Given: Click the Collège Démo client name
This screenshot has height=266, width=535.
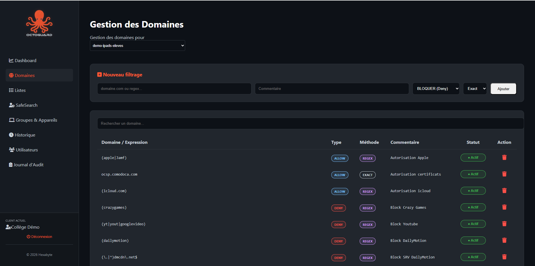Looking at the screenshot, I should 25,227.
